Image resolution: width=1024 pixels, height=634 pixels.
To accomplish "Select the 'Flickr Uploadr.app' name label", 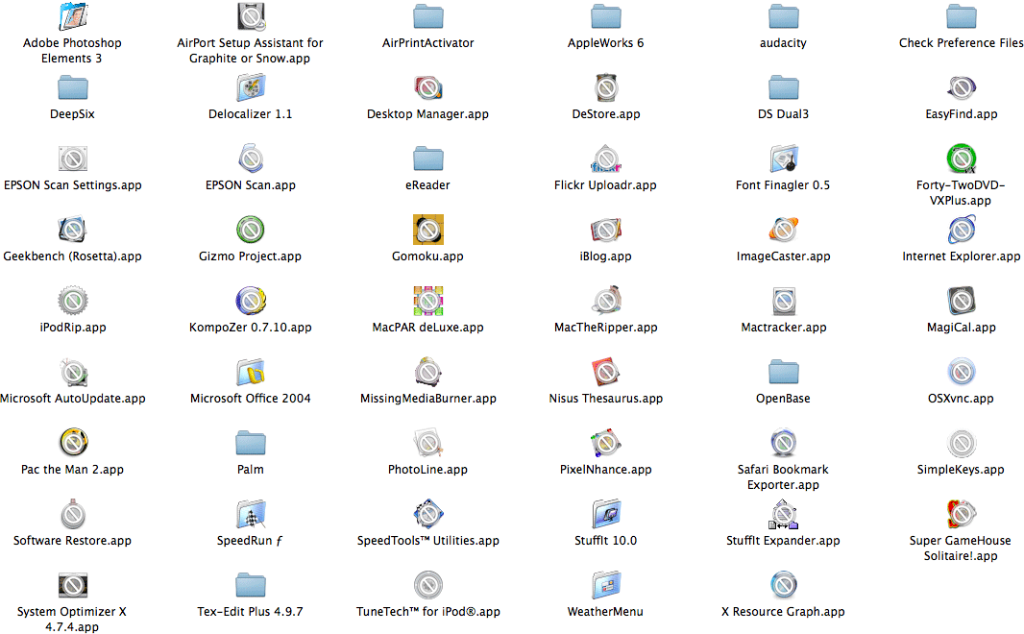I will pos(605,185).
